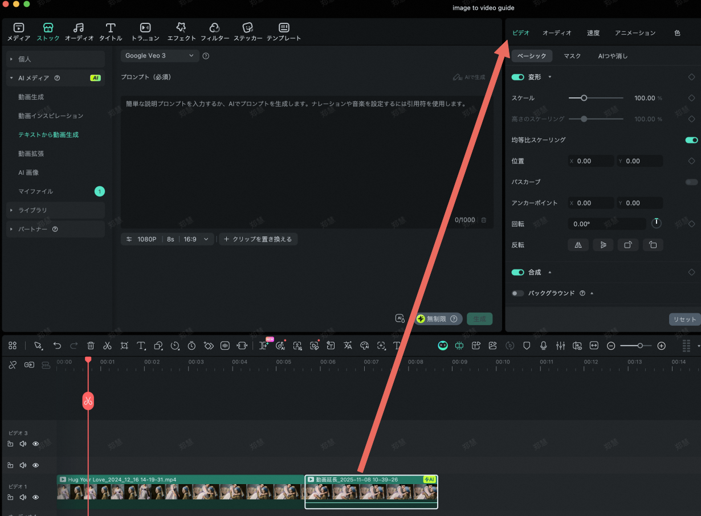Switch to the オーディオ properties tab
Screen dimensions: 701x516
tap(557, 33)
